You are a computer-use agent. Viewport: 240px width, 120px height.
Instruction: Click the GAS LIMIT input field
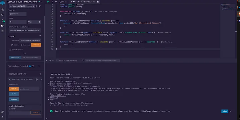18,14
